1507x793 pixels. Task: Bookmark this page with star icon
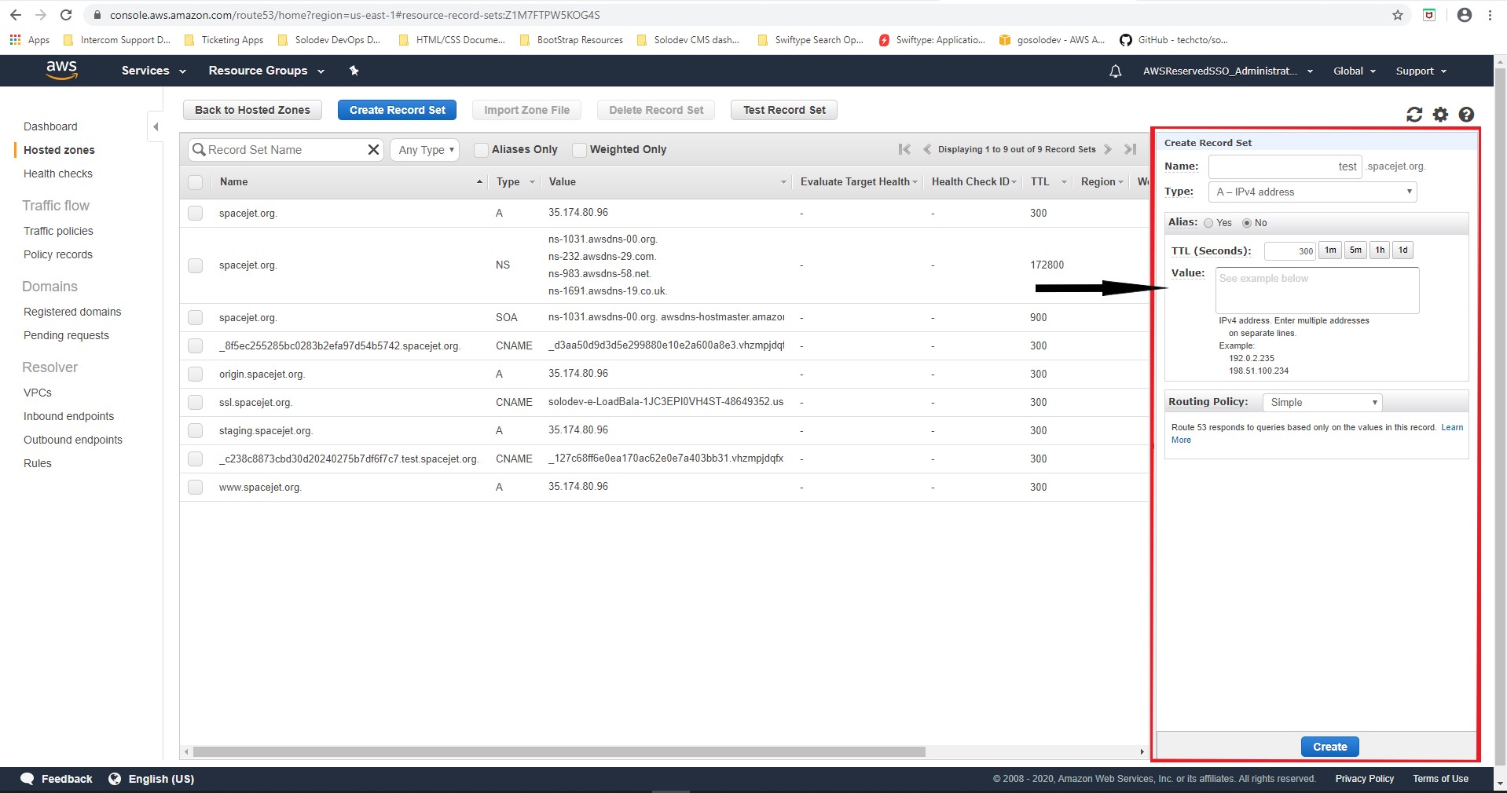tap(1398, 15)
